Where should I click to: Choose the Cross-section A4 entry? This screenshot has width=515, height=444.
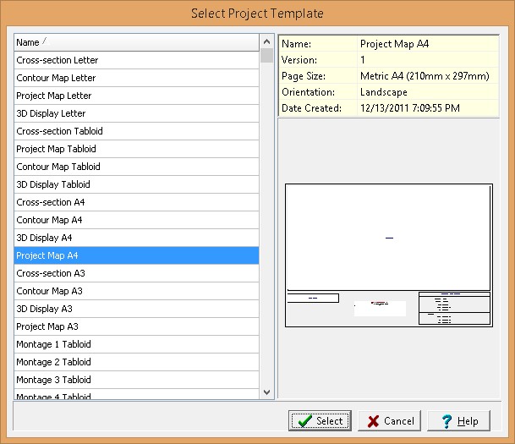(x=51, y=202)
